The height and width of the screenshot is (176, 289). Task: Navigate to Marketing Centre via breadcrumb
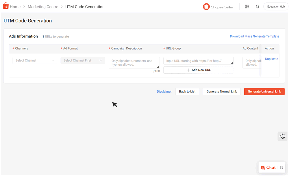[43, 6]
